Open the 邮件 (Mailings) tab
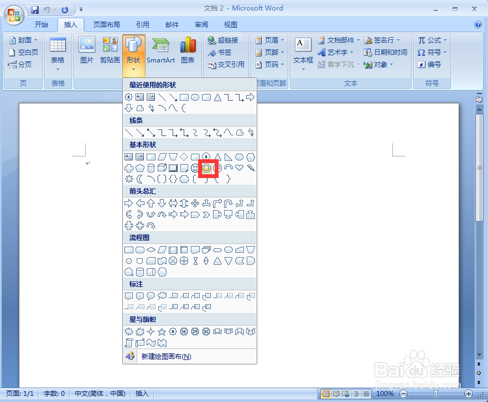 [x=172, y=24]
